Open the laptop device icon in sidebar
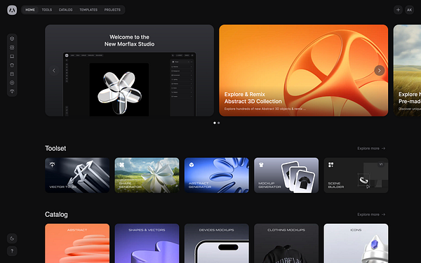The image size is (421, 263). [x=12, y=56]
